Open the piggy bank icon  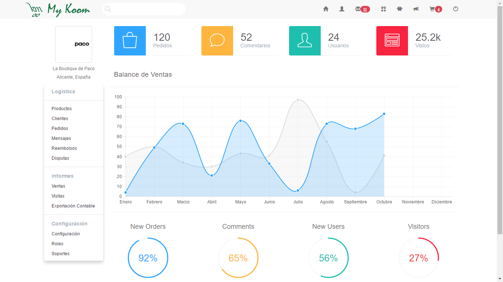coord(400,9)
